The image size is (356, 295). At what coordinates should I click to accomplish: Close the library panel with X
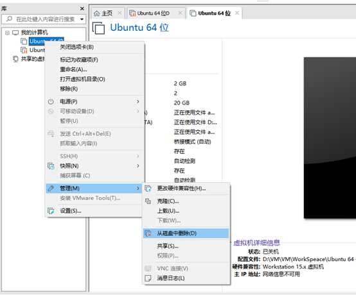(x=82, y=8)
